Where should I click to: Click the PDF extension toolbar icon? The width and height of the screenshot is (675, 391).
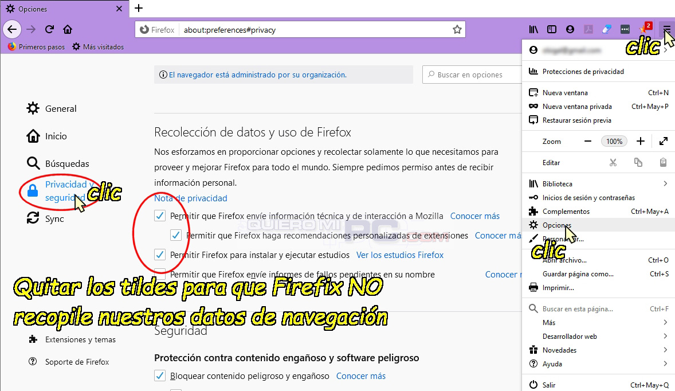point(588,29)
